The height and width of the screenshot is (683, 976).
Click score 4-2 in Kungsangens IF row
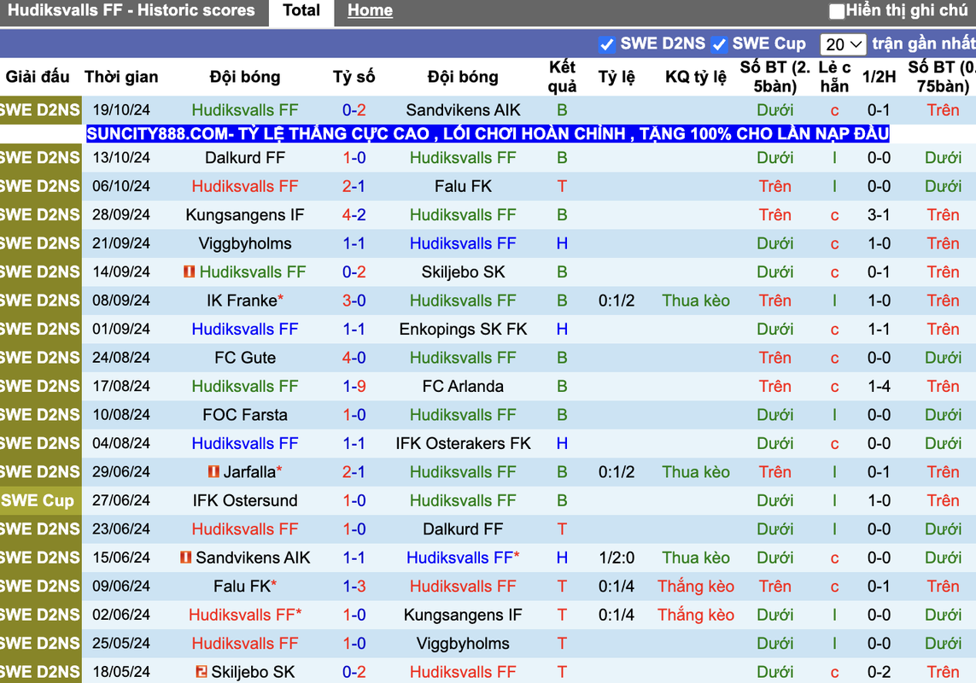pos(354,215)
